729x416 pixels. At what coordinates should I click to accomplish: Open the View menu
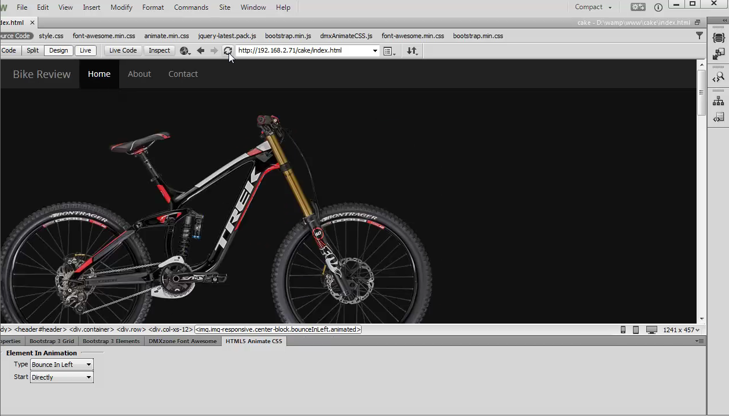point(65,8)
